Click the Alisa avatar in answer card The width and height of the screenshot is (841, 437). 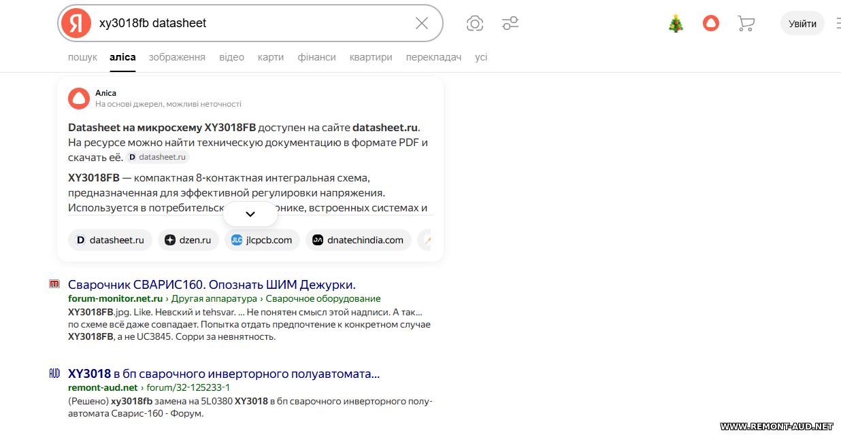coord(79,99)
